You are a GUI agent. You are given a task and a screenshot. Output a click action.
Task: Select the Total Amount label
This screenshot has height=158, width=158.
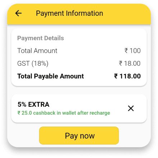37,51
